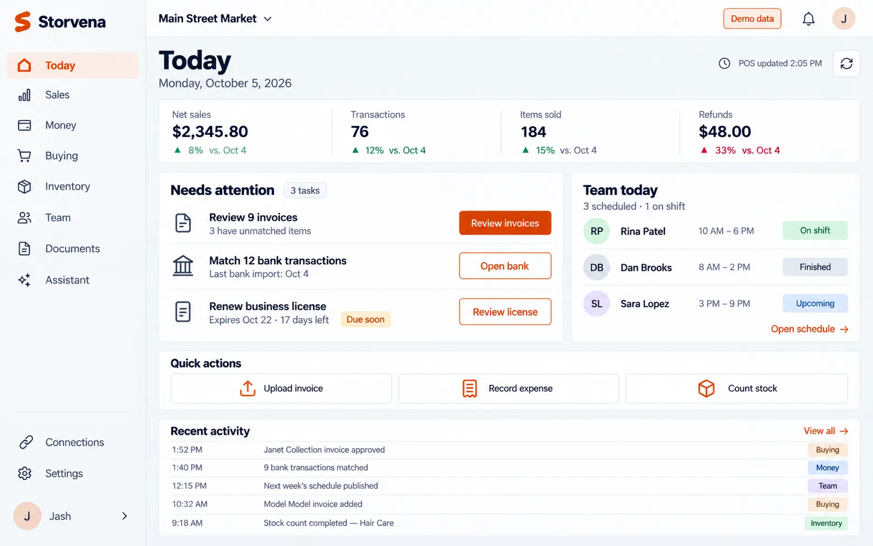This screenshot has width=873, height=546.
Task: Click the Review license button
Action: pyautogui.click(x=505, y=312)
